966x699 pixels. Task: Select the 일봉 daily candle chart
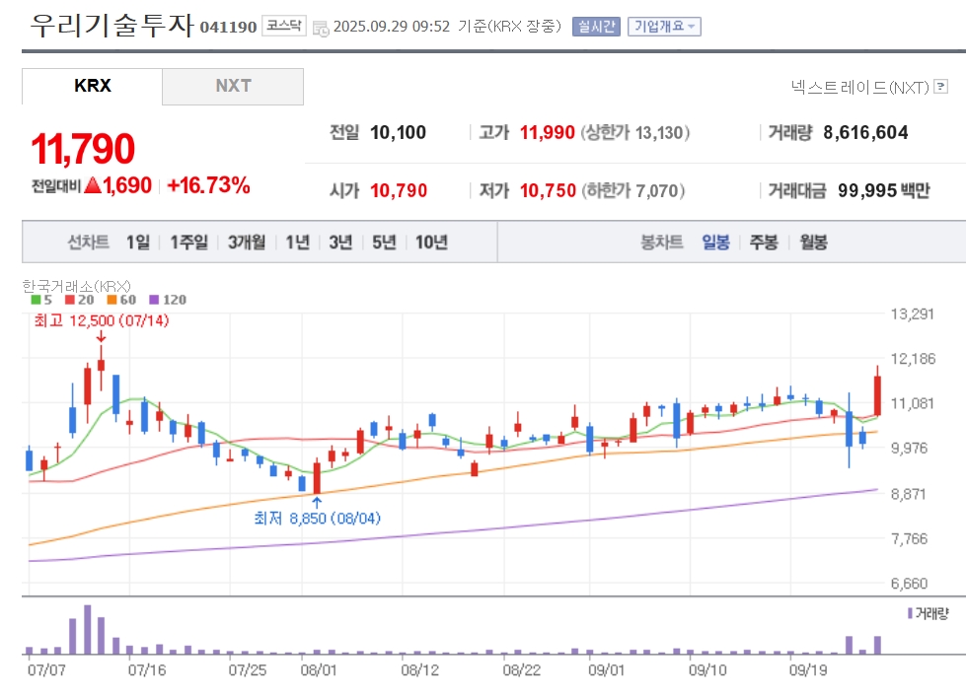click(x=715, y=243)
